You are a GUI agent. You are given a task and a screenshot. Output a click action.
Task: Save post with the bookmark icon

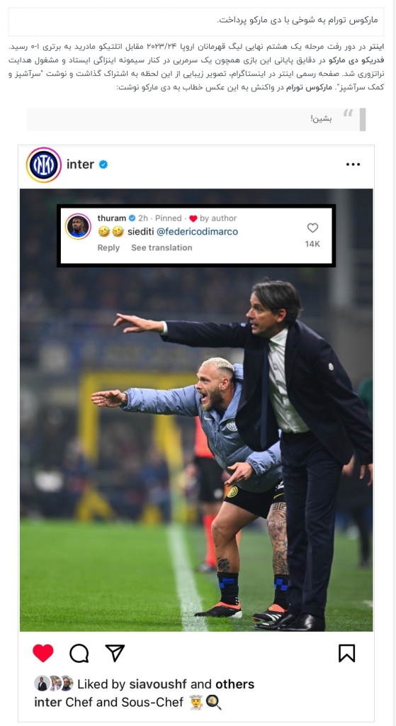pos(346,653)
